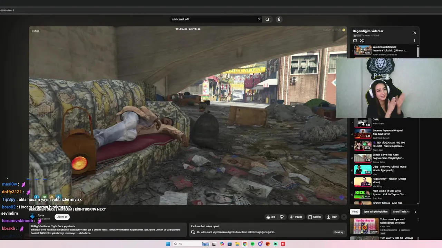Image resolution: width=442 pixels, height=248 pixels.
Task: Start voice search with microphone icon
Action: click(x=279, y=19)
